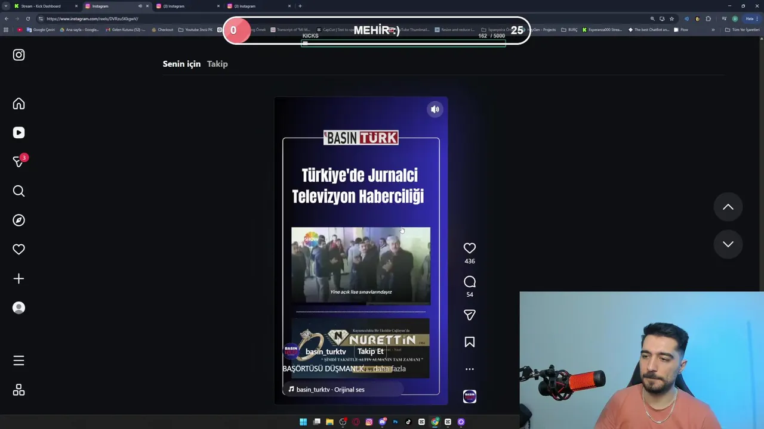
Task: Switch to Stream - Kick Dashboard tab
Action: [x=45, y=6]
